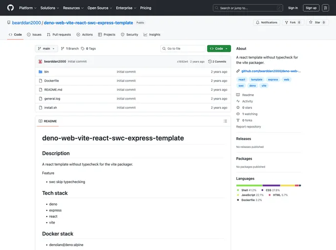Open the command palette icon in header
The height and width of the screenshot is (250, 336).
click(325, 8)
